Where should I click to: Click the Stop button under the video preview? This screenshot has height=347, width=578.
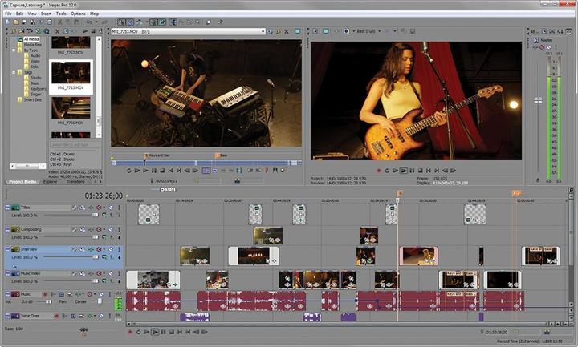pyautogui.click(x=419, y=170)
